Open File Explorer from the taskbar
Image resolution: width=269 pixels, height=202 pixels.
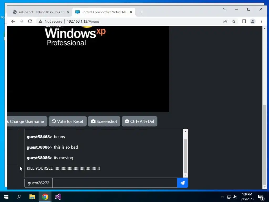pos(32,197)
